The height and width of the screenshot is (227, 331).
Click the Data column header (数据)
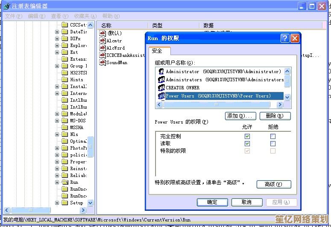pyautogui.click(x=261, y=25)
